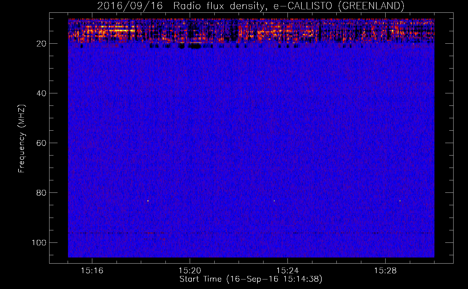
Task: Click the 40 frequency tick label
Action: [x=41, y=93]
